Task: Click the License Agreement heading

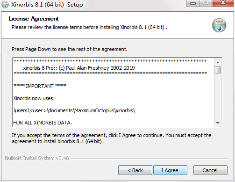Action: coord(34,19)
